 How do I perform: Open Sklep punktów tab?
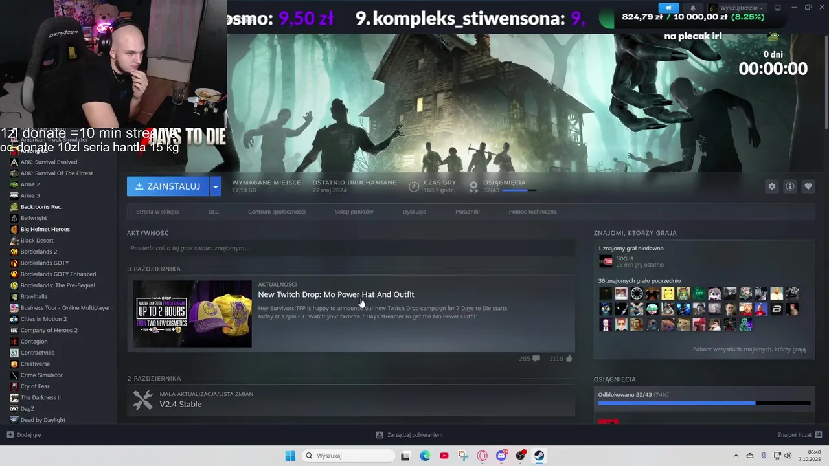(x=354, y=212)
